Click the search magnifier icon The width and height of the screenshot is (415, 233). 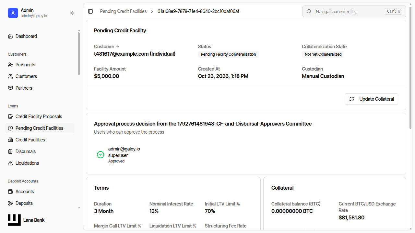coord(309,11)
